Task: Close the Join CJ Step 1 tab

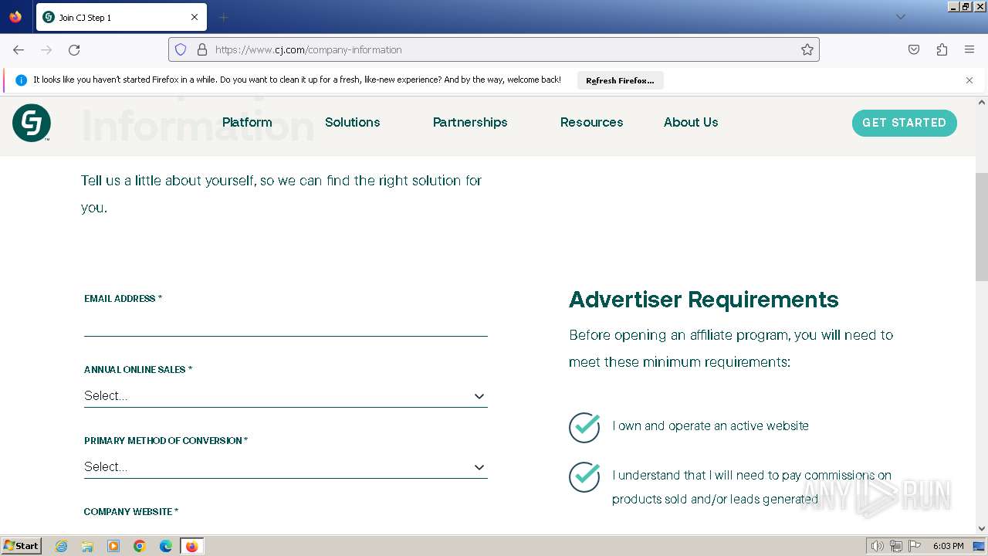Action: point(195,17)
